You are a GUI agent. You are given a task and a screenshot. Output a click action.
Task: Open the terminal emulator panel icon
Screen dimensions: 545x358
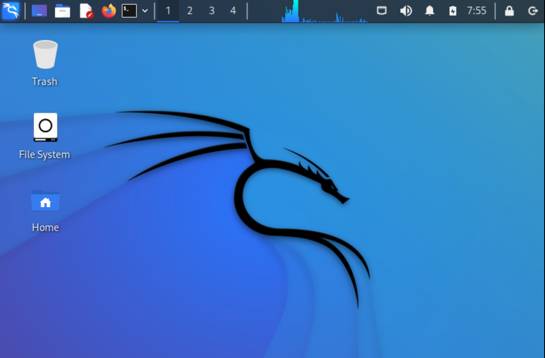pyautogui.click(x=129, y=11)
